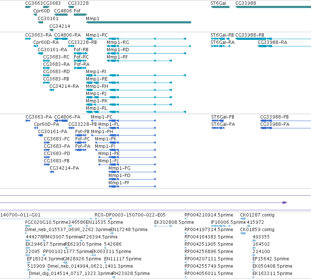
Task: Click the RP004056011.5prime EST label
Action: tap(209, 274)
